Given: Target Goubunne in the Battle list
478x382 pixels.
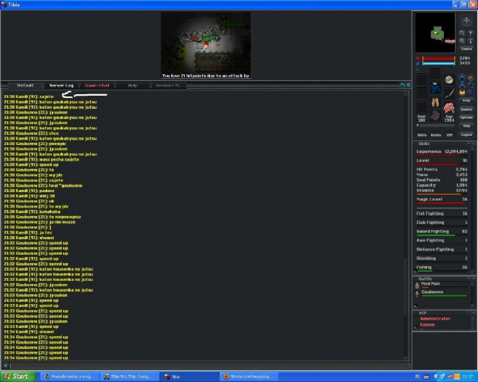Looking at the screenshot, I should (441, 293).
